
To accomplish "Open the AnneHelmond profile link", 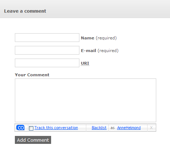I will point(129,128).
